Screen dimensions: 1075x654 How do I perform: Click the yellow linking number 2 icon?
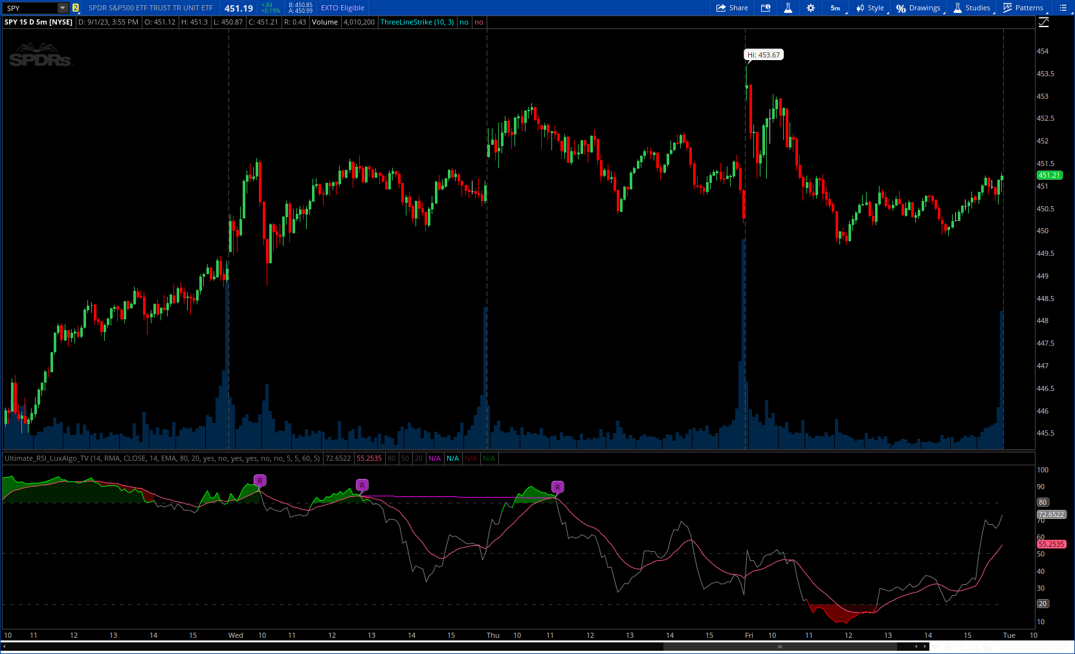76,8
